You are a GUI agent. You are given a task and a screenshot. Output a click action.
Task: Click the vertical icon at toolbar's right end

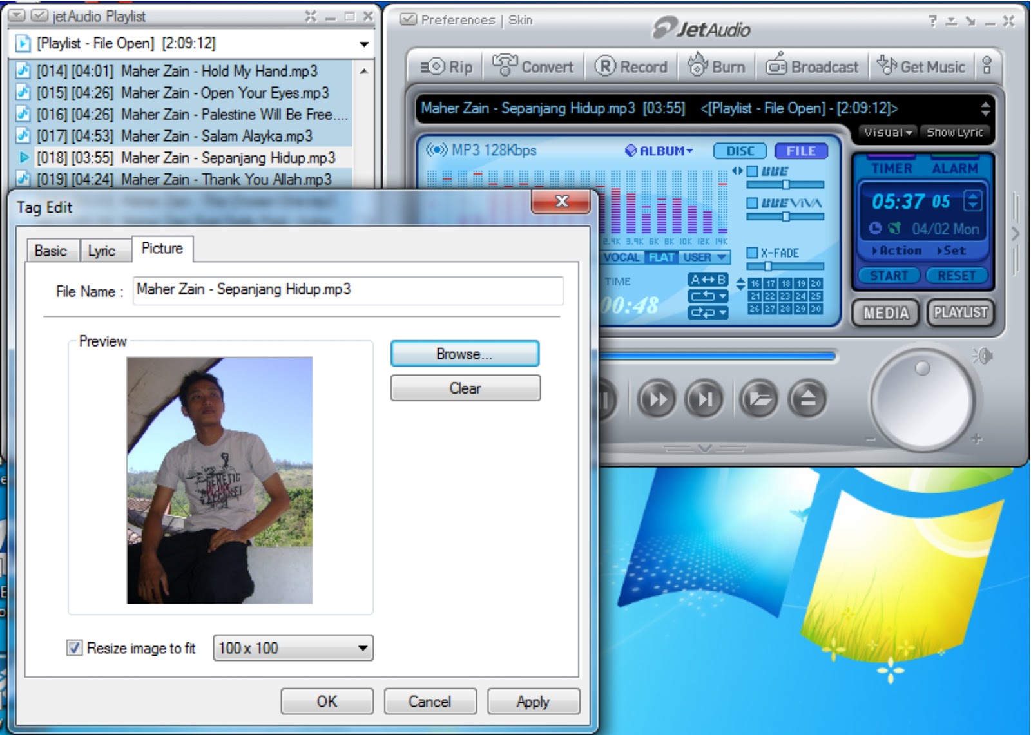tap(987, 65)
